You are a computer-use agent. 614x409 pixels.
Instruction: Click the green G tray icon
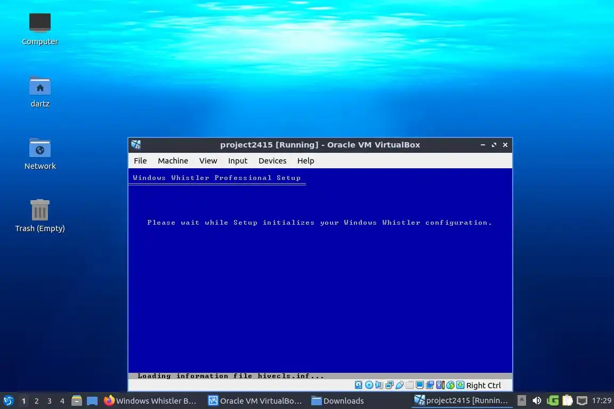(553, 400)
